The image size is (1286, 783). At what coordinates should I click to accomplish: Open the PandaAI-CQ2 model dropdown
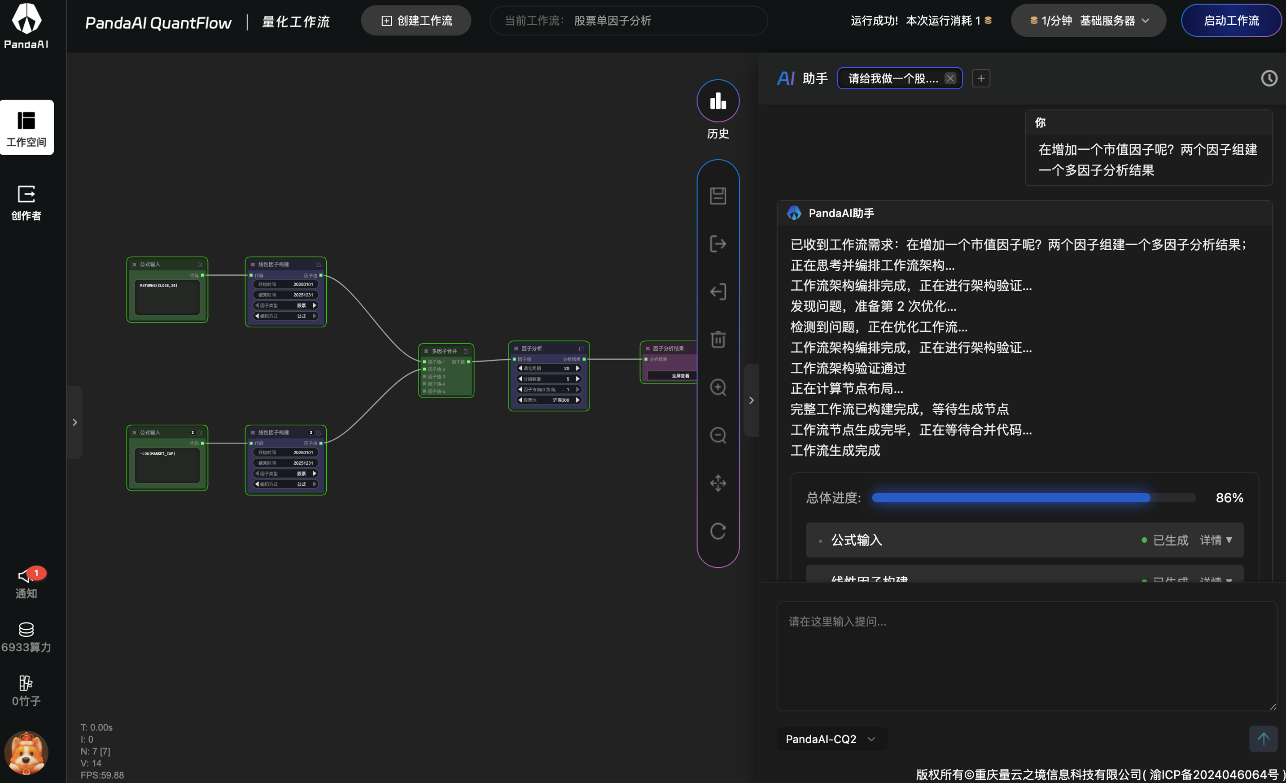832,739
